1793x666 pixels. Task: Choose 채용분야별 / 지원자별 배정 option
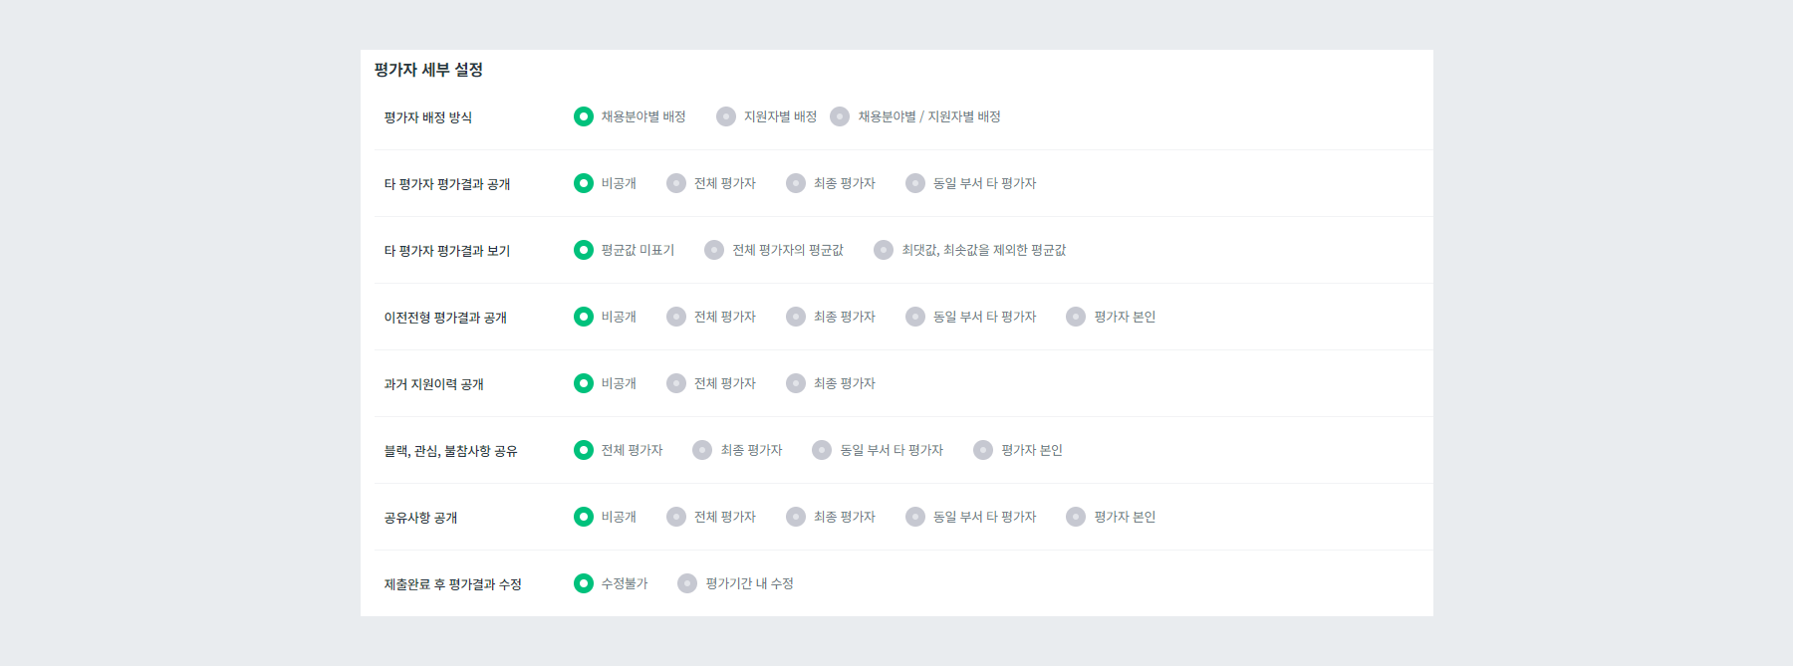pos(842,115)
